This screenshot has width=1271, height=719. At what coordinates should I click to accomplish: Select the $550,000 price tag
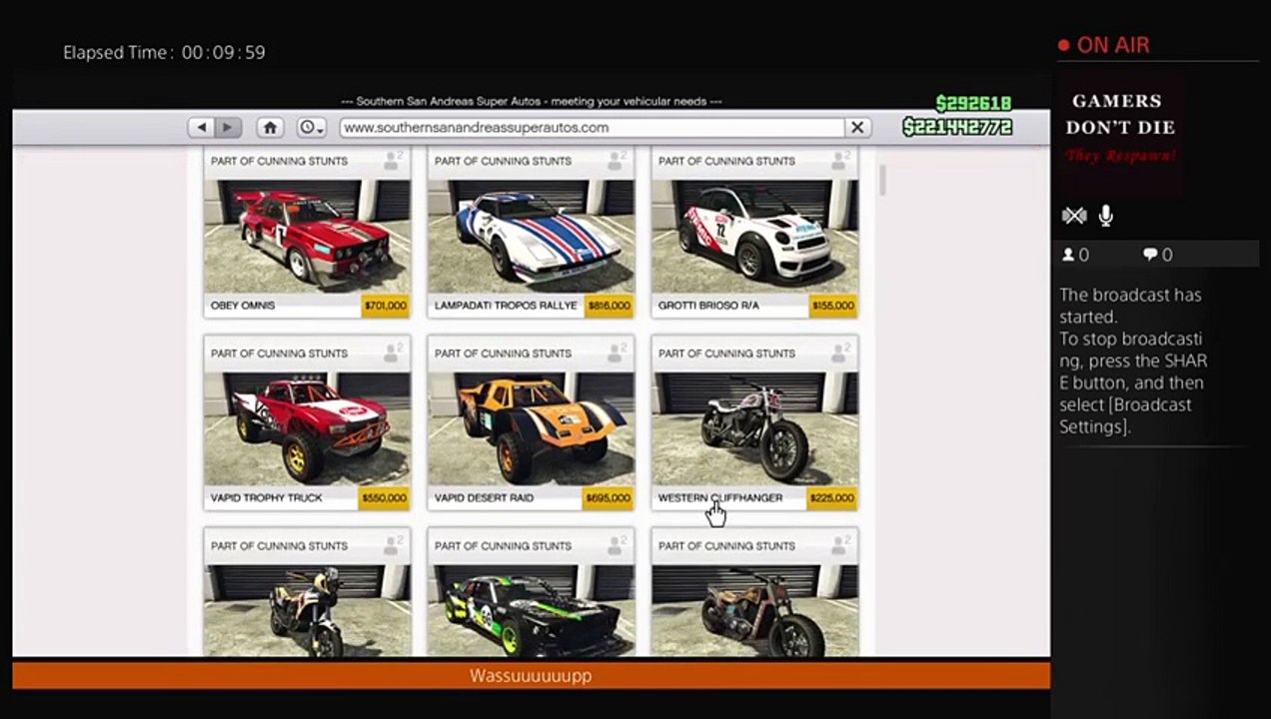point(385,497)
